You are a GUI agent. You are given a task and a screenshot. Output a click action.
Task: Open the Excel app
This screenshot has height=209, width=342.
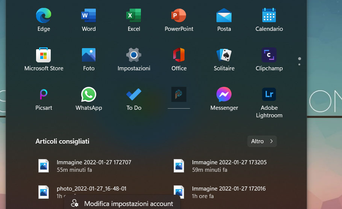pos(134,20)
